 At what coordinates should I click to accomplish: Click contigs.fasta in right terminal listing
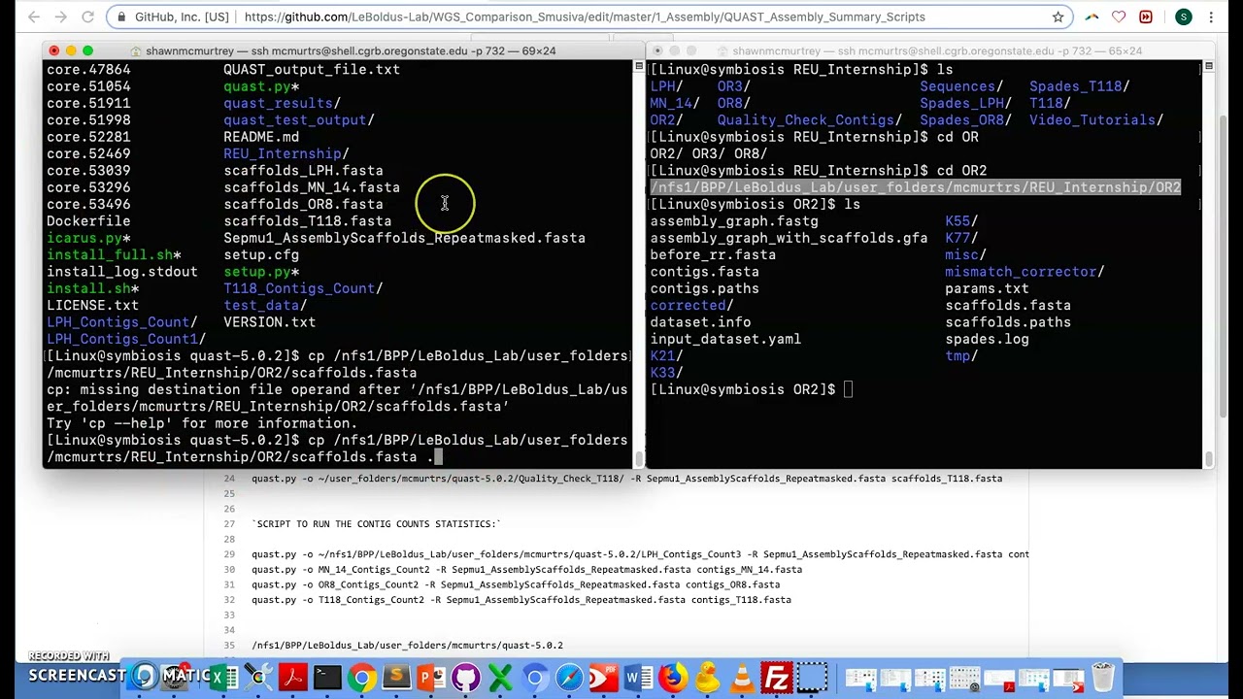(704, 272)
